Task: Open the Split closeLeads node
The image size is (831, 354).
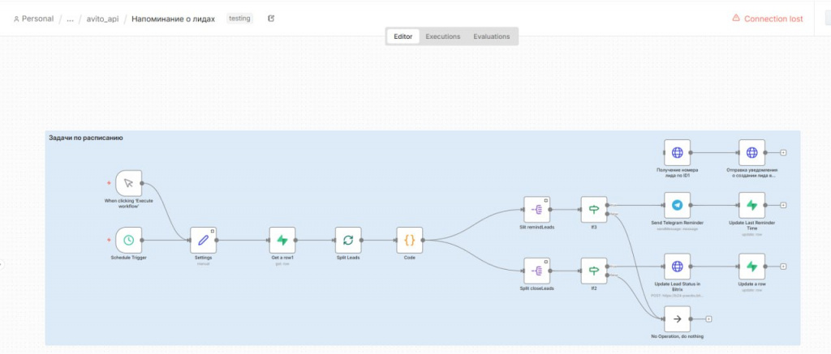Action: pos(537,271)
